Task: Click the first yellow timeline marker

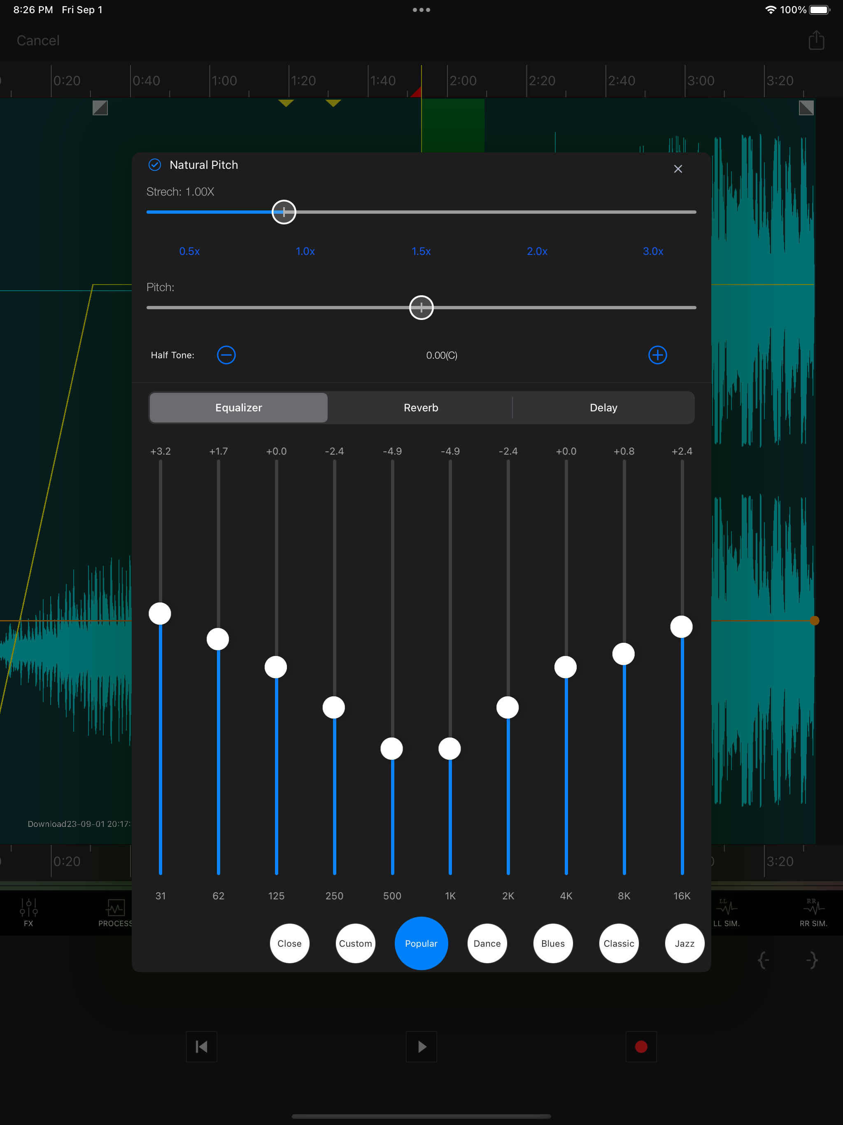Action: (x=286, y=103)
